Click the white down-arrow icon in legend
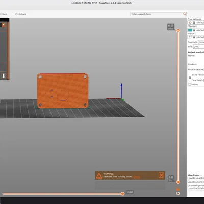The image size is (204, 204). click(4, 76)
